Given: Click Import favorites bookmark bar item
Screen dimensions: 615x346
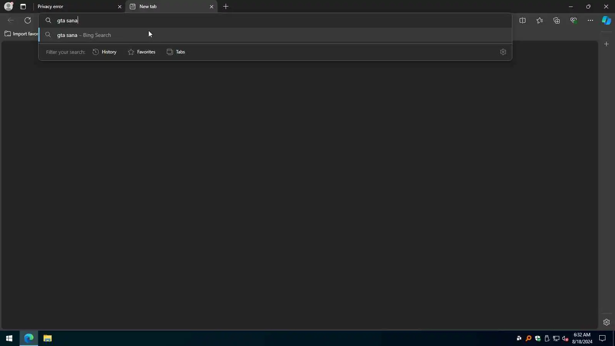Looking at the screenshot, I should 22,34.
